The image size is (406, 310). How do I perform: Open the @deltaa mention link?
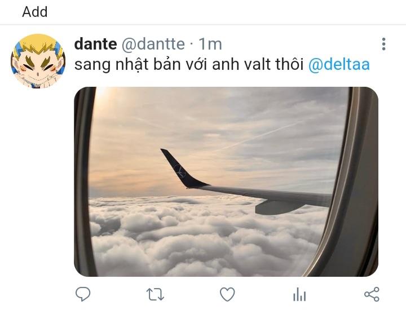339,64
